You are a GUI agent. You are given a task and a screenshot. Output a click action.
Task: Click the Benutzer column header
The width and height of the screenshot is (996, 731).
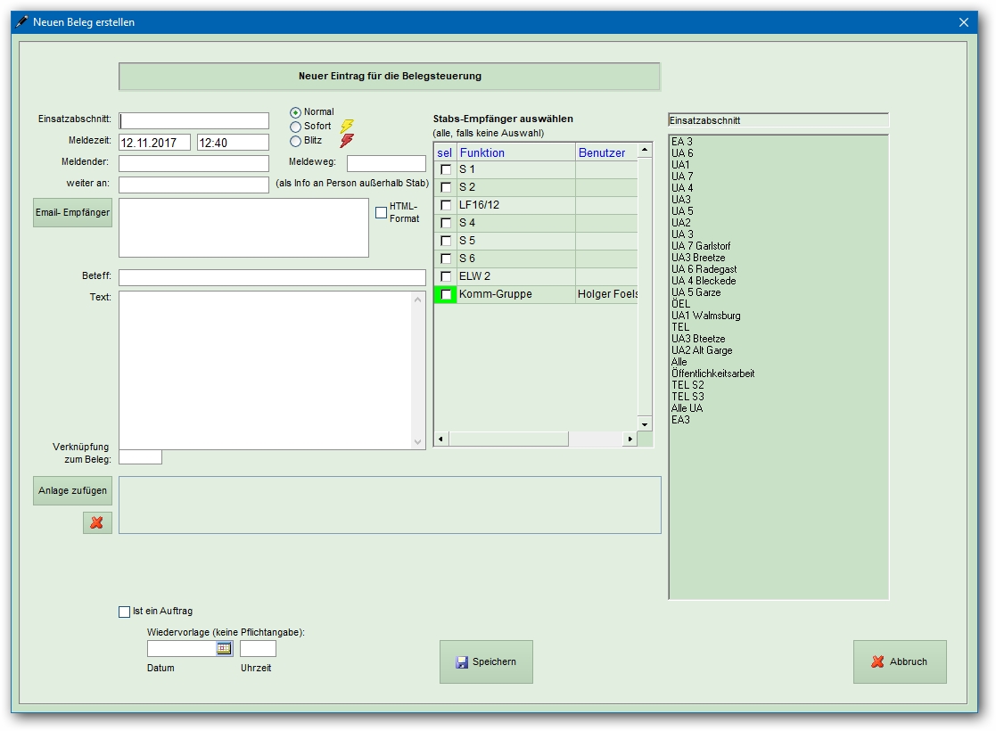[603, 152]
